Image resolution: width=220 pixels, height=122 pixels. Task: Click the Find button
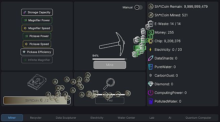[x=110, y=100]
